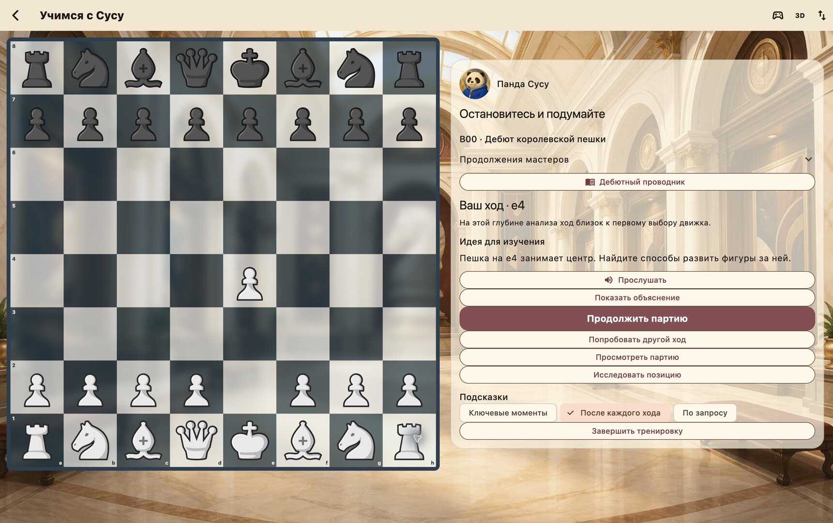The image size is (833, 523).
Task: Select the white knight on b1
Action: tap(90, 441)
